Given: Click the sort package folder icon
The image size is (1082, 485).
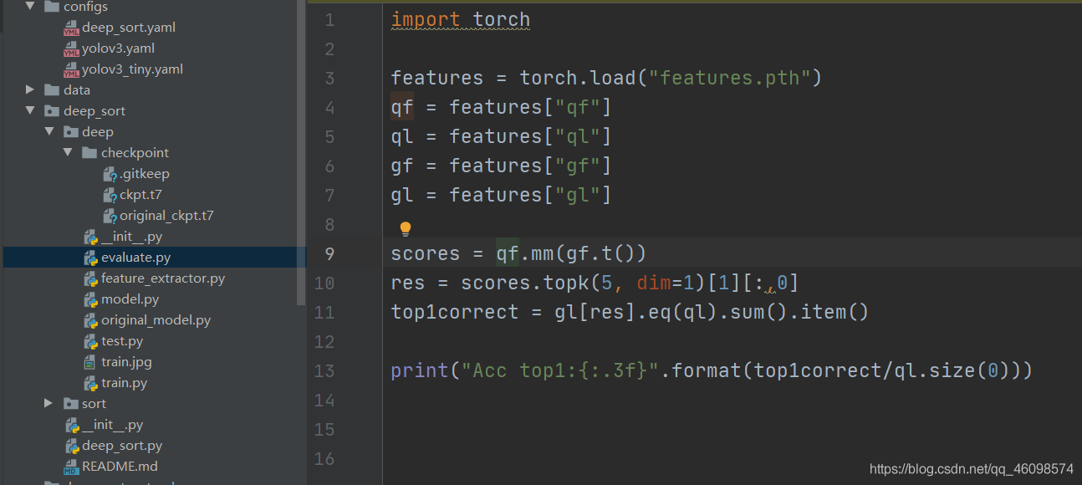Looking at the screenshot, I should (x=70, y=404).
